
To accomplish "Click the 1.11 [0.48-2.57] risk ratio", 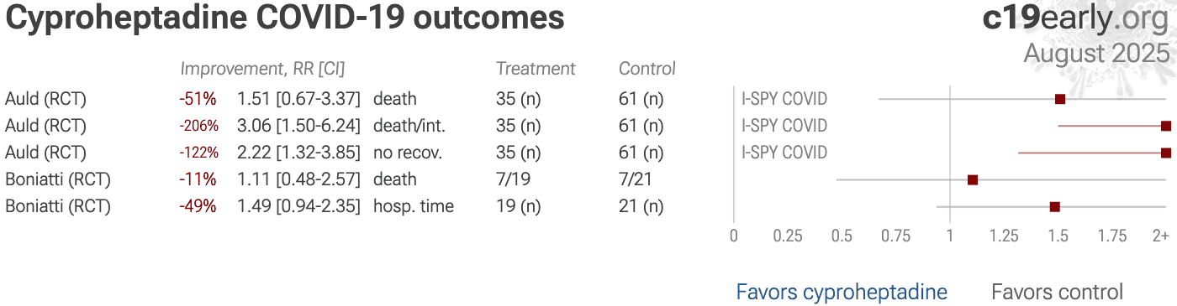I will [298, 179].
